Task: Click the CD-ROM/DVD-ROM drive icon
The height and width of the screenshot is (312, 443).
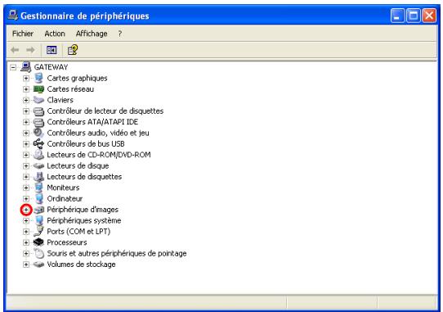Action: pyautogui.click(x=38, y=155)
